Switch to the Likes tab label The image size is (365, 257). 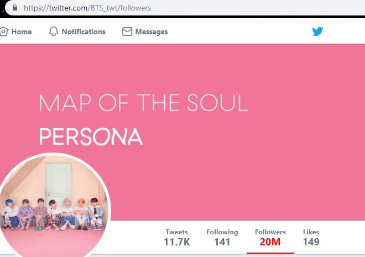311,232
